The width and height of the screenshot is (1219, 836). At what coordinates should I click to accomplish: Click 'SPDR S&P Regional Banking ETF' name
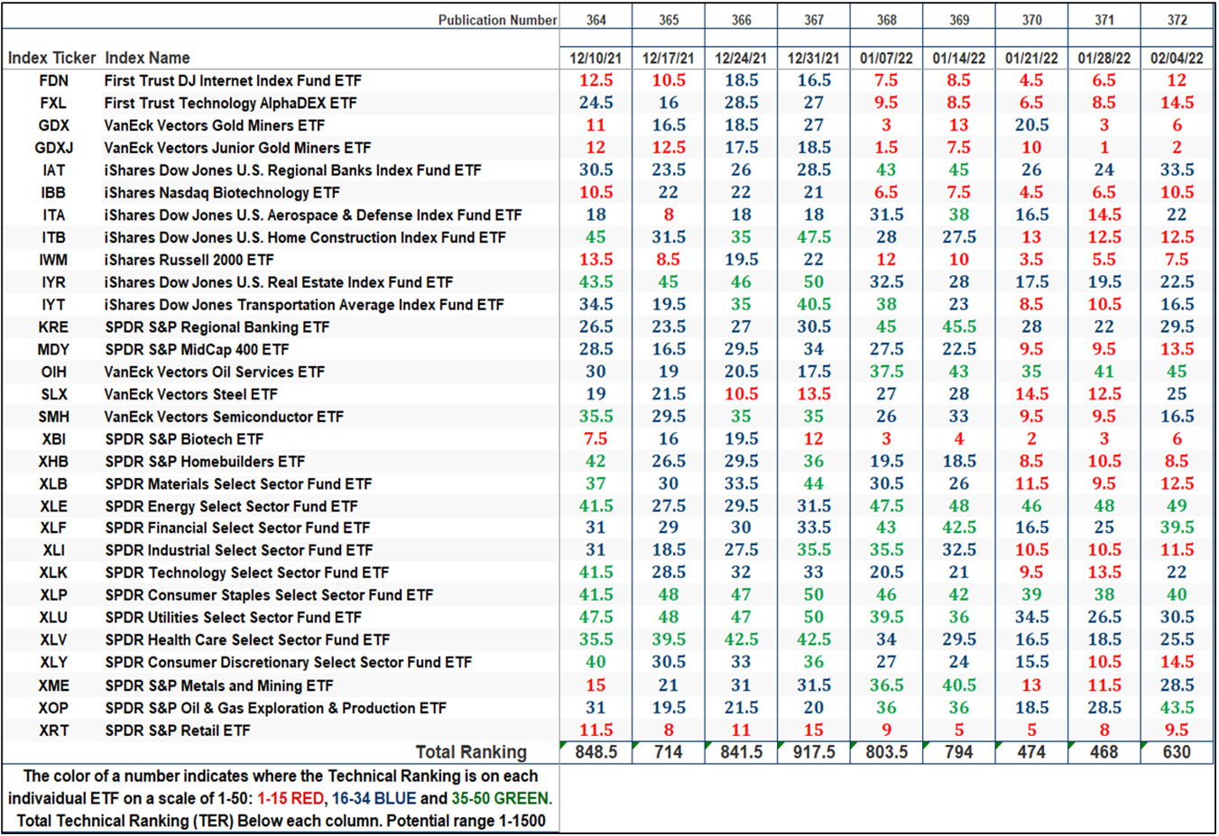pos(217,327)
